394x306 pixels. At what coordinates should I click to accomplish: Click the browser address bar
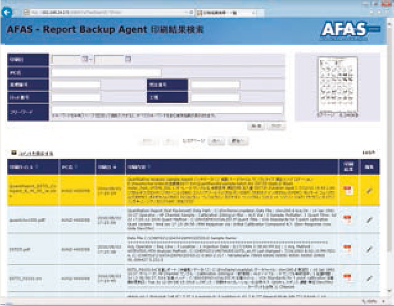(108, 12)
